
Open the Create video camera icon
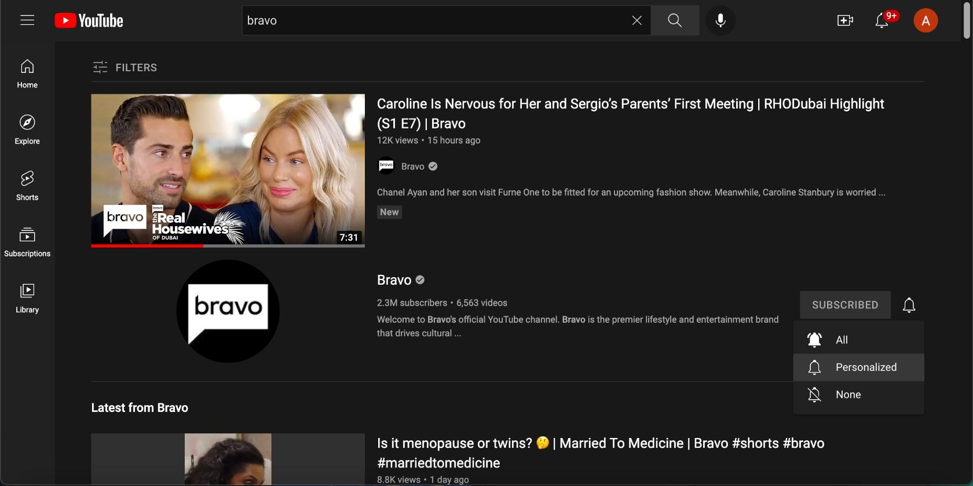click(x=845, y=20)
